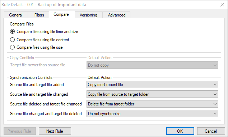Click the Previous Rule button
Screen dimensions: 228x137
[x=20, y=131]
